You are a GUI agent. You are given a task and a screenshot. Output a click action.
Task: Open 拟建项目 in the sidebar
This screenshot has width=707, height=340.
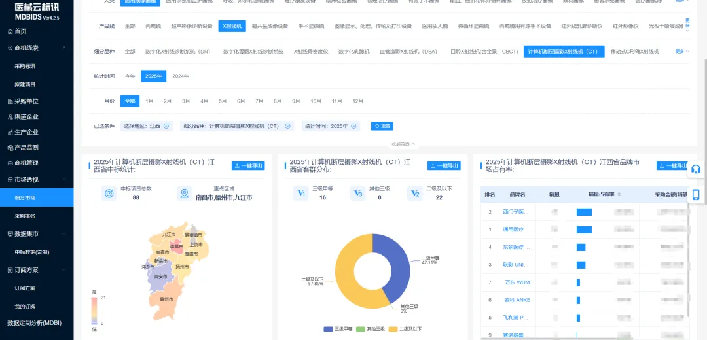click(x=25, y=84)
